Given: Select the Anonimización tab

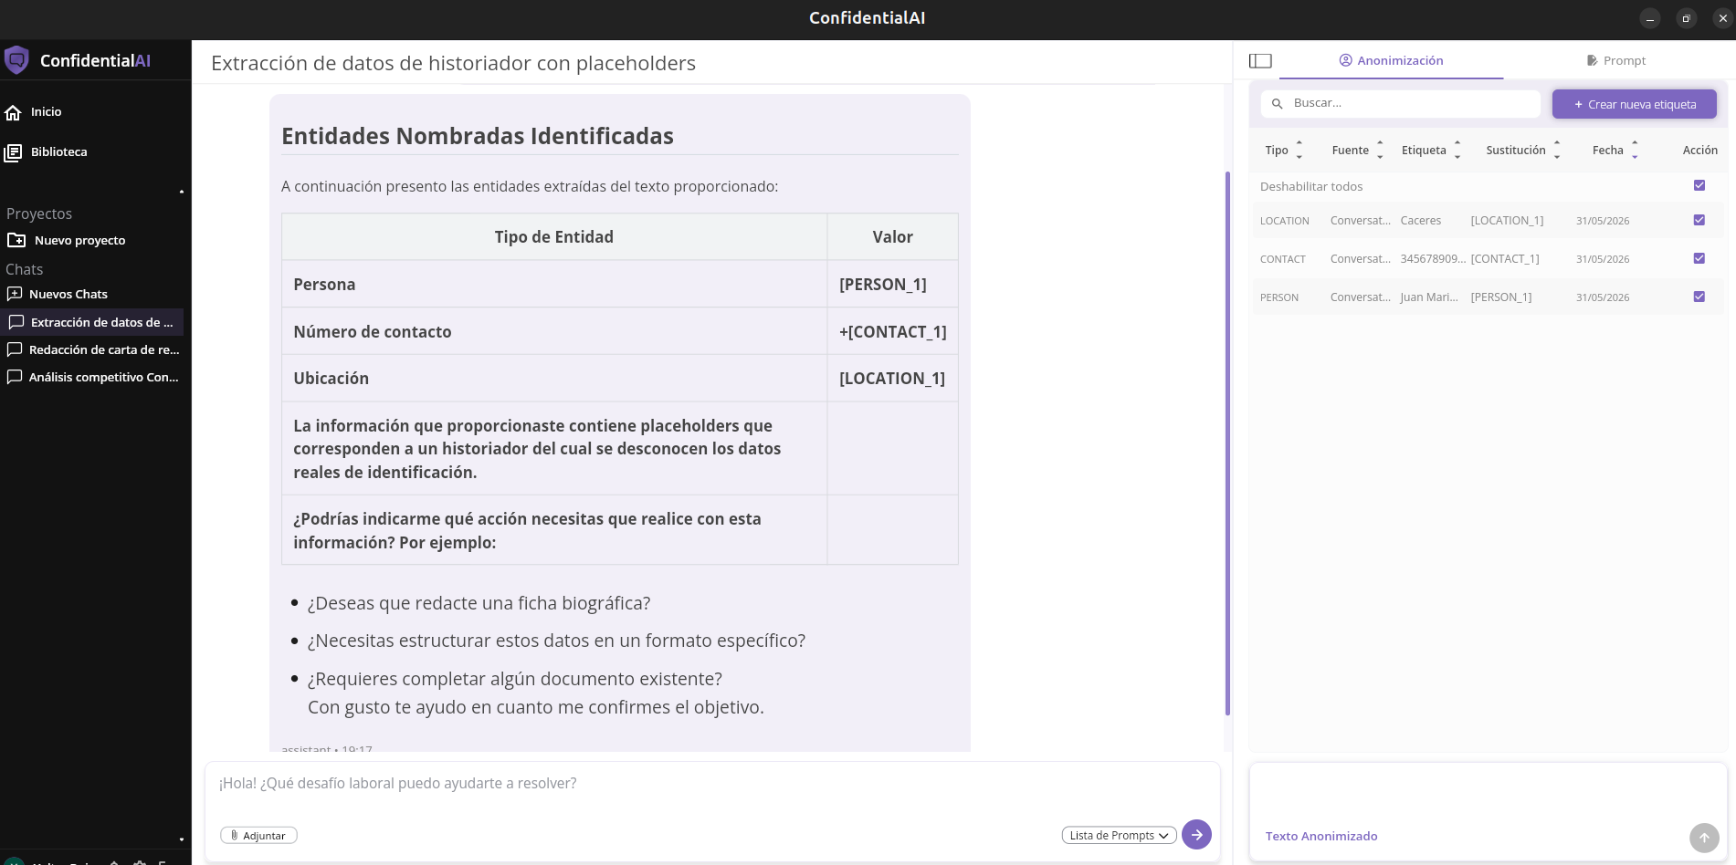Looking at the screenshot, I should [x=1391, y=61].
